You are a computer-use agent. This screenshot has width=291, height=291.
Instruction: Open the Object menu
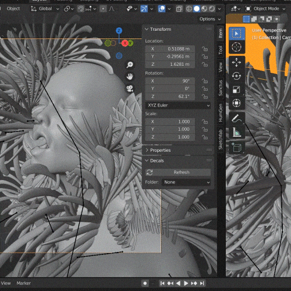13,9
